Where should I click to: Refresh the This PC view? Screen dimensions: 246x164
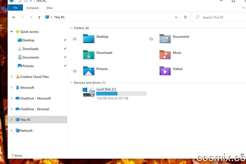(185, 17)
